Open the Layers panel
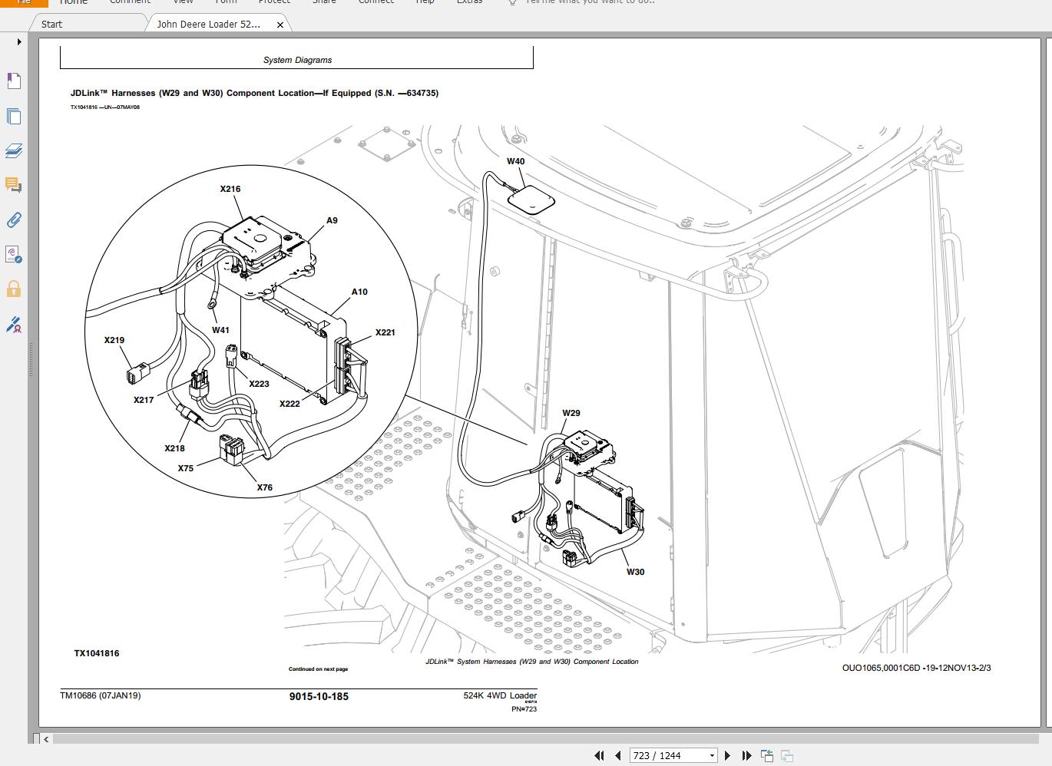The width and height of the screenshot is (1052, 766). 13,151
